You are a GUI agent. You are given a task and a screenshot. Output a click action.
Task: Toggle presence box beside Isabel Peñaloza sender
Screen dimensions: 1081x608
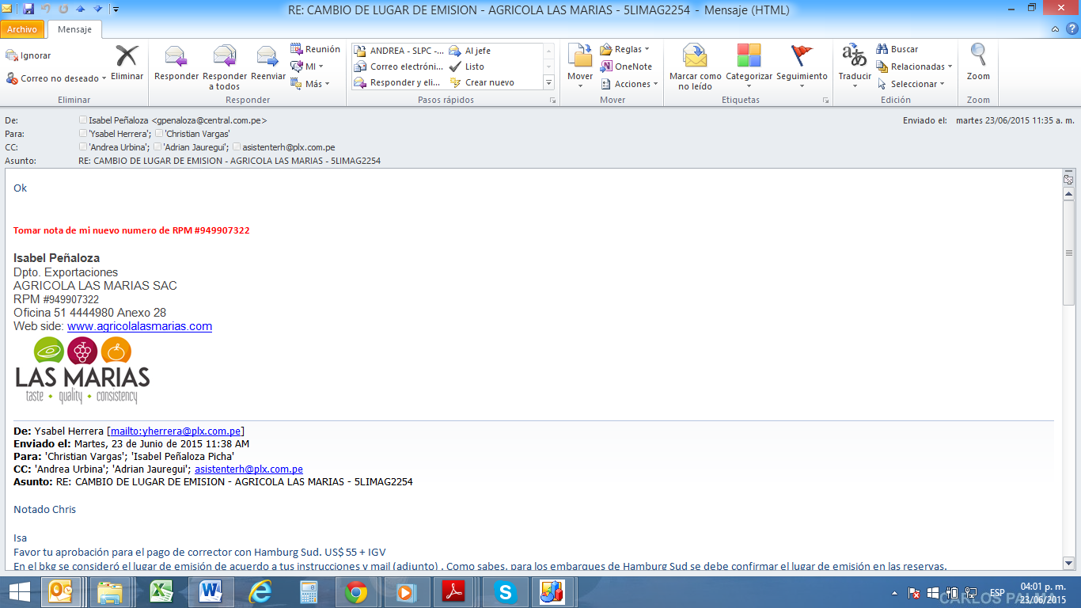point(83,120)
